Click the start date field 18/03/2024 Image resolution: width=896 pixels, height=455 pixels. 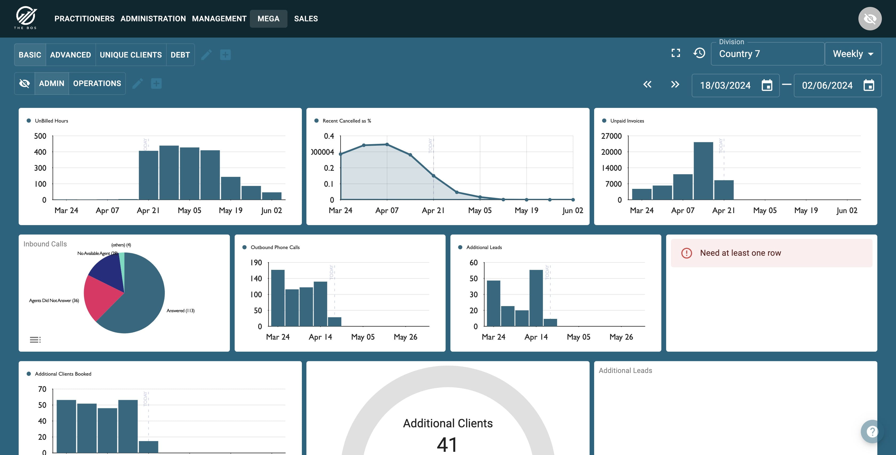(735, 86)
